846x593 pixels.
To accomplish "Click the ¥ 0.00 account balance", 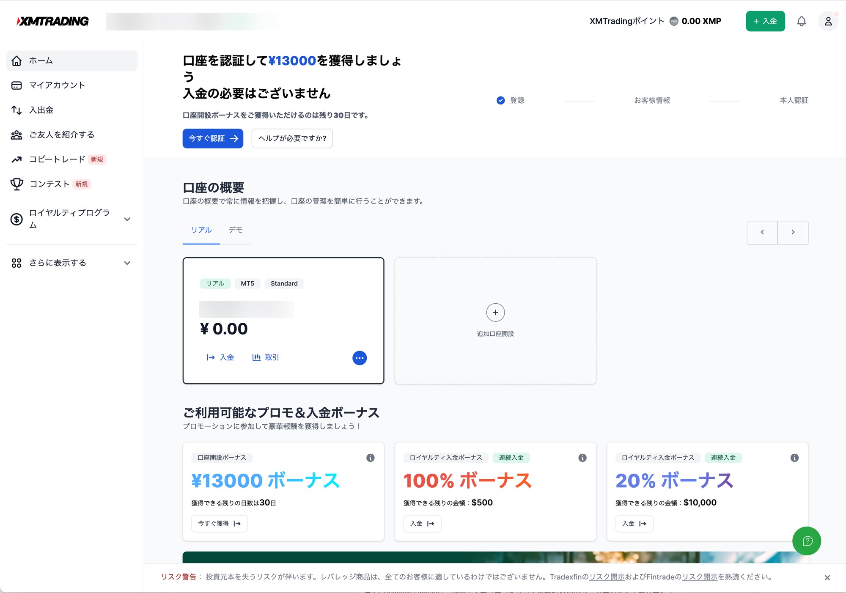I will (x=224, y=329).
